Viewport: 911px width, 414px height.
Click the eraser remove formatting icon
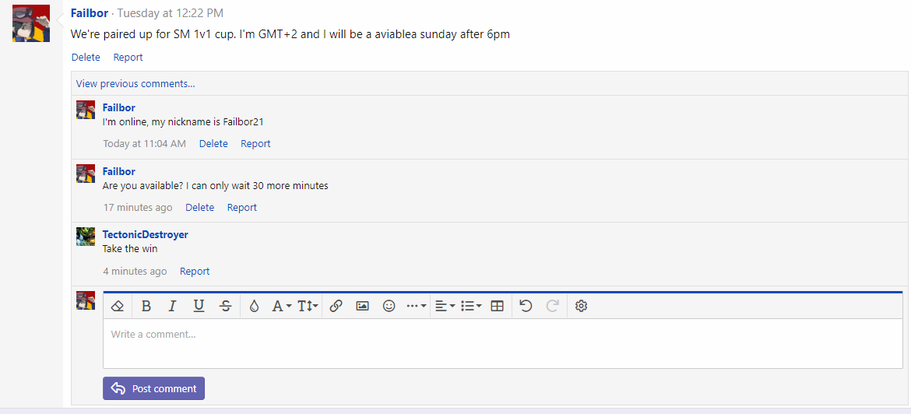[x=118, y=306]
